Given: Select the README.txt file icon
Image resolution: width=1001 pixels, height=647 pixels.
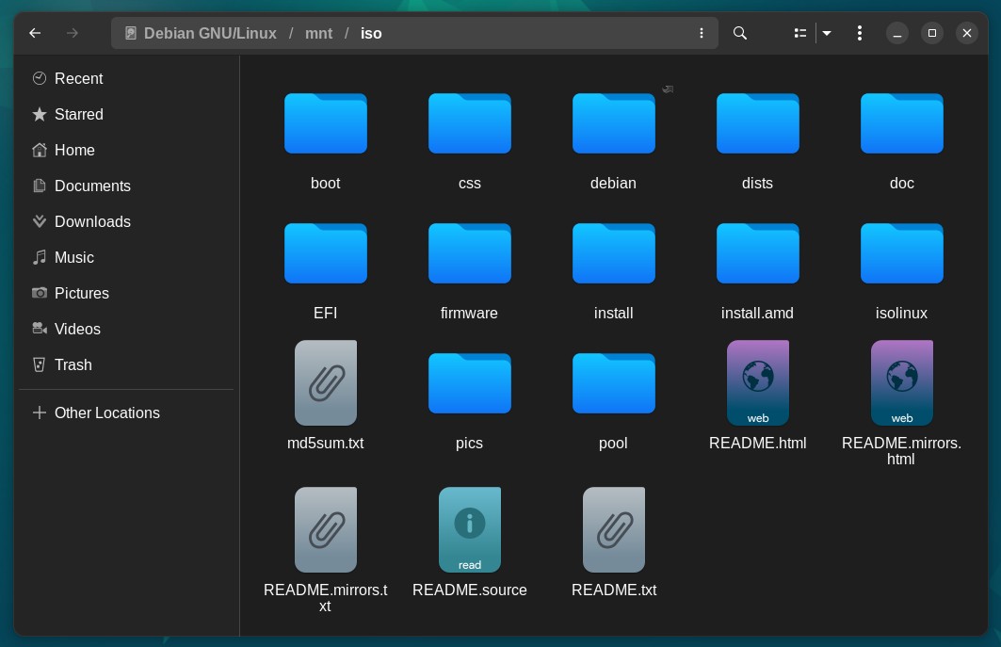Looking at the screenshot, I should pos(613,529).
